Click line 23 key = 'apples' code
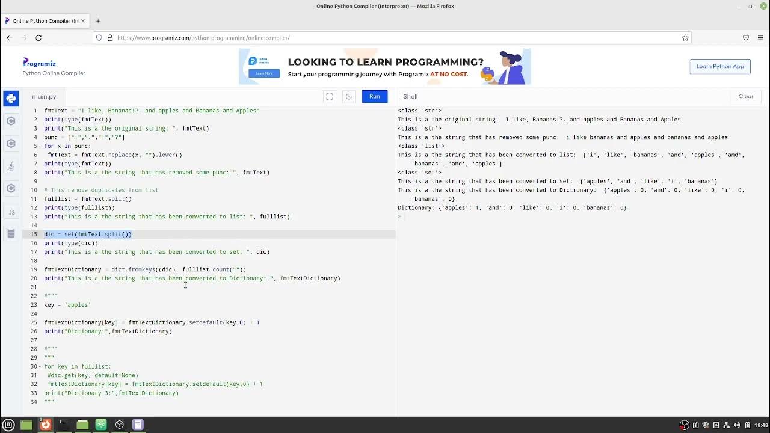The image size is (770, 433). [x=67, y=304]
